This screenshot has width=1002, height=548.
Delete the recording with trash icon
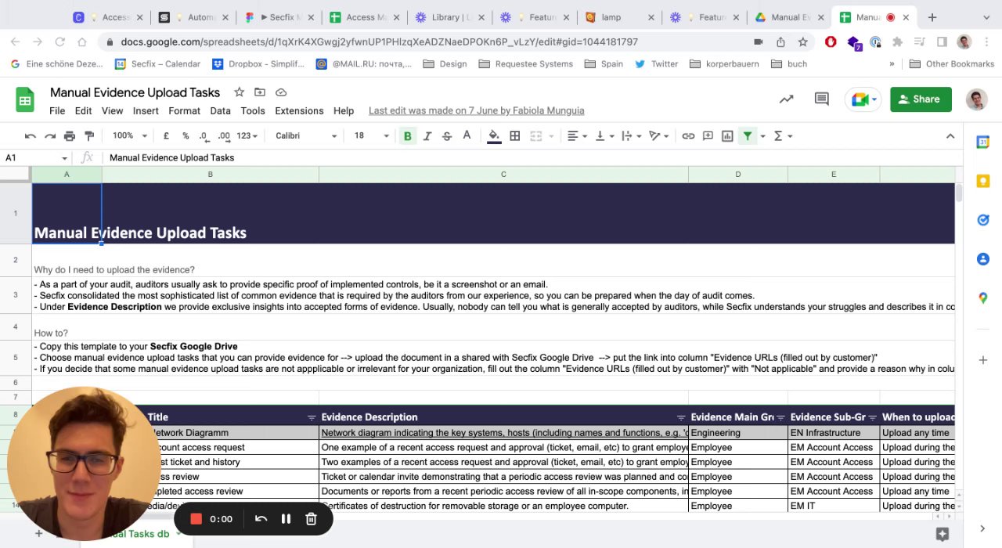[x=311, y=518]
